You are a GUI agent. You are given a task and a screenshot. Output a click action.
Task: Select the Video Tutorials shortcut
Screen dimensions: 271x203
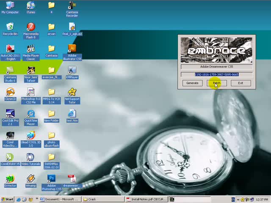coord(31,159)
